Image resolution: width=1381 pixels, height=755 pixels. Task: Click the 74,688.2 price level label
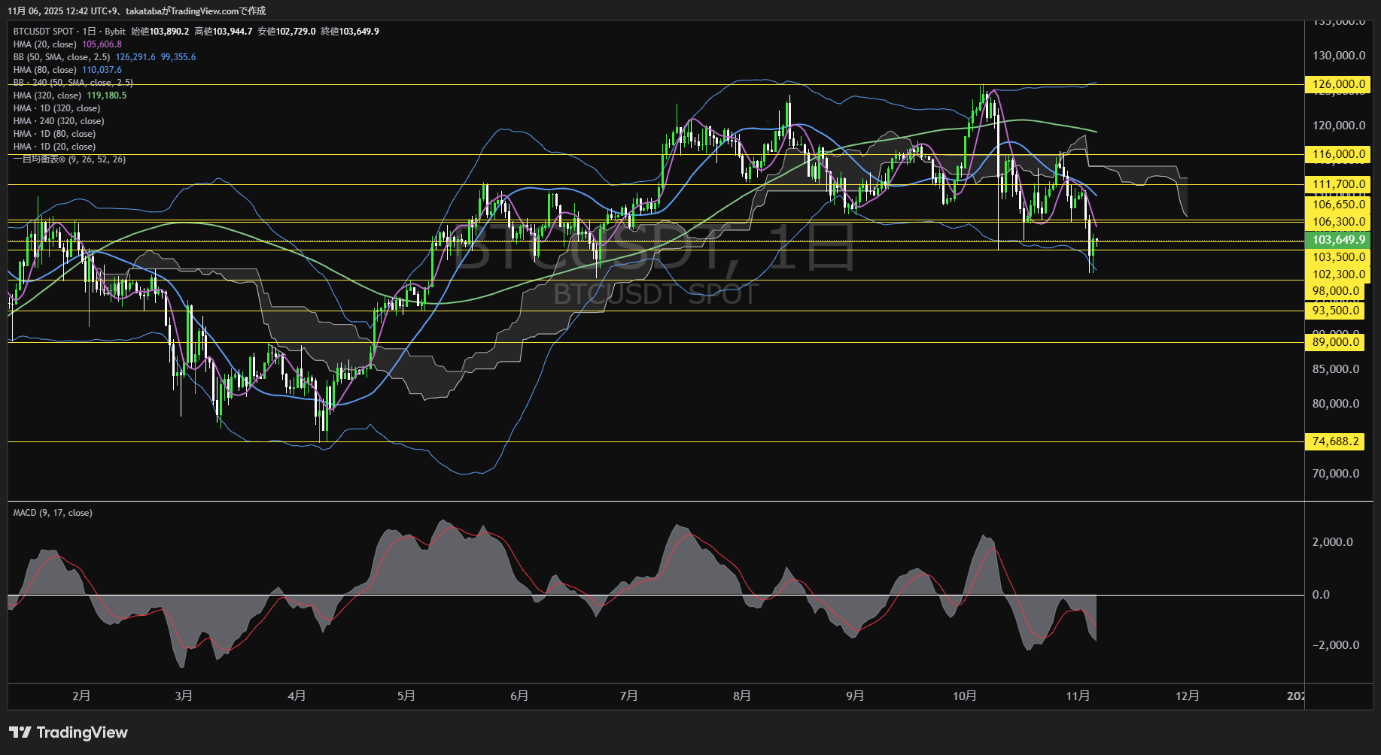1335,441
